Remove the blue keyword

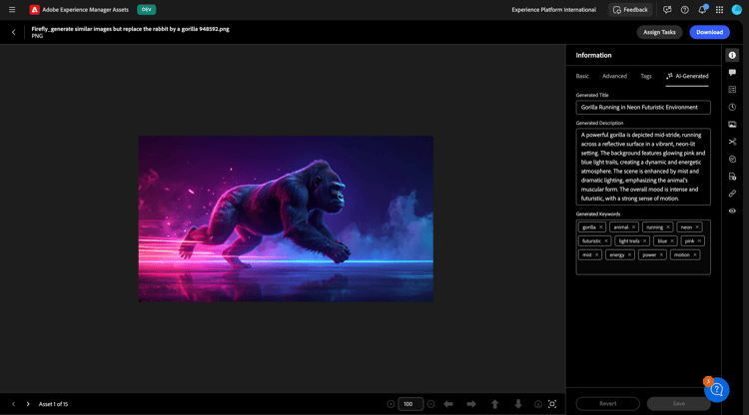[x=672, y=240]
